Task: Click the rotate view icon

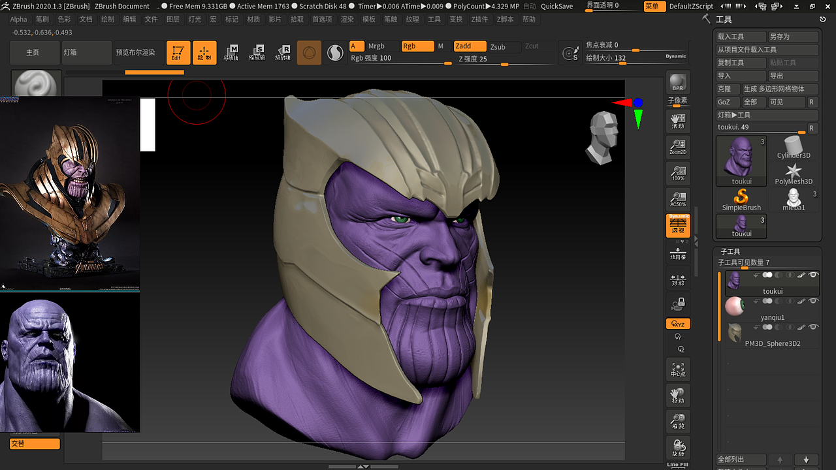Action: [x=678, y=447]
